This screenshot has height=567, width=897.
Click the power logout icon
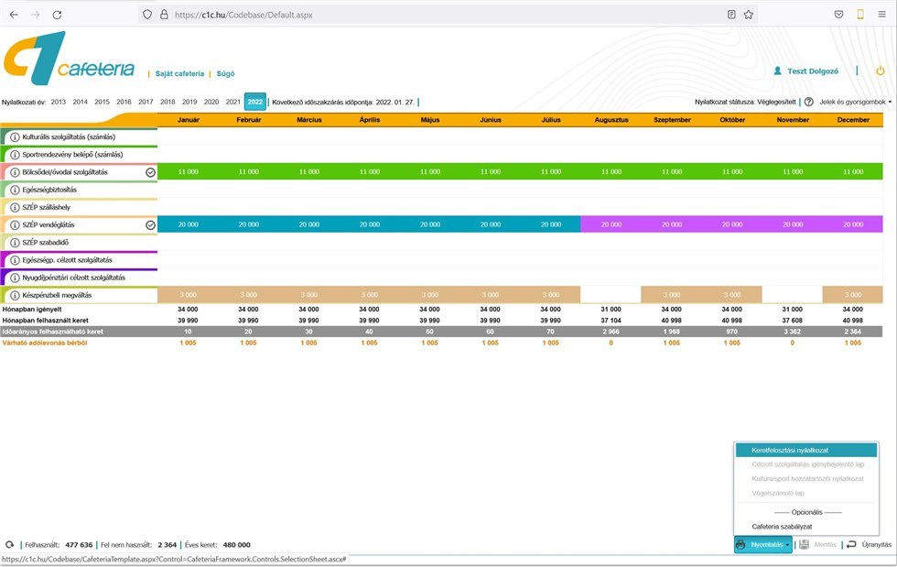[880, 71]
